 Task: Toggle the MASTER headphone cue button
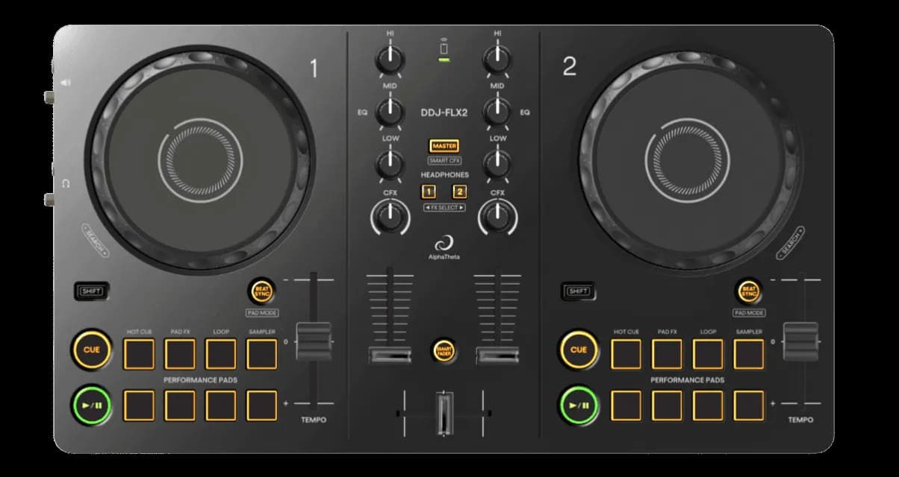pos(444,146)
